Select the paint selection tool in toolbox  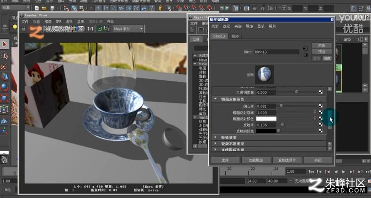pyautogui.click(x=4, y=66)
